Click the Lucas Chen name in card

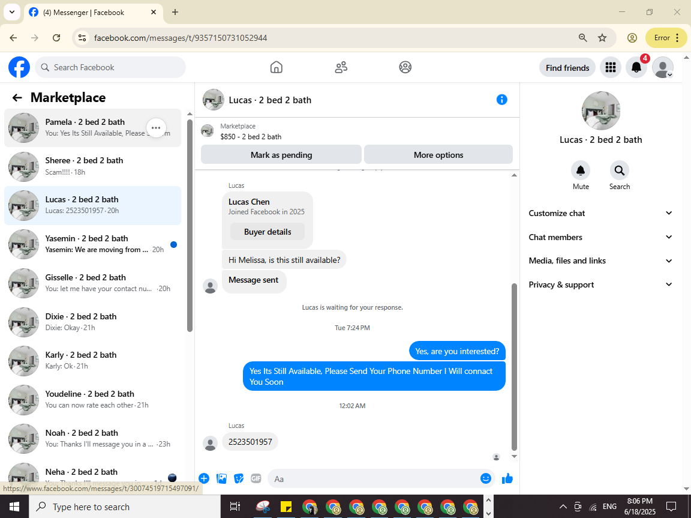pyautogui.click(x=249, y=202)
